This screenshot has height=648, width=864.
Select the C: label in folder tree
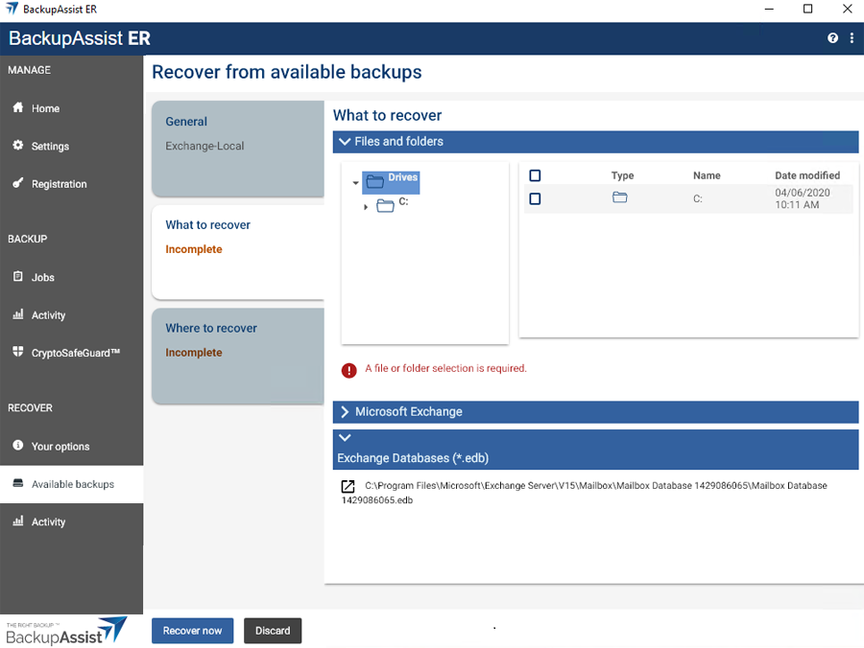click(x=403, y=201)
